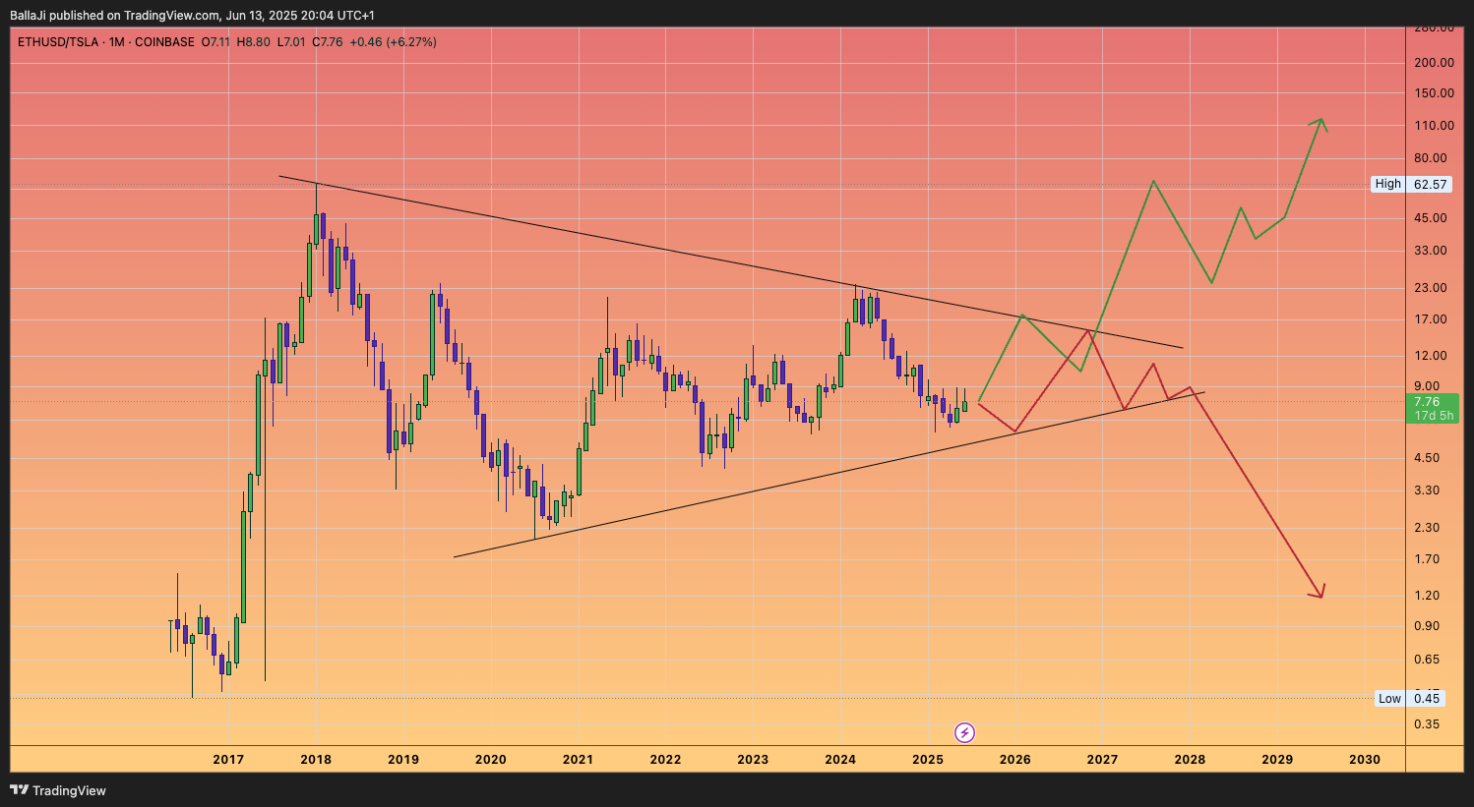Click the red arrowhead of bearish projection
Viewport: 1474px width, 807px height.
point(1318,592)
